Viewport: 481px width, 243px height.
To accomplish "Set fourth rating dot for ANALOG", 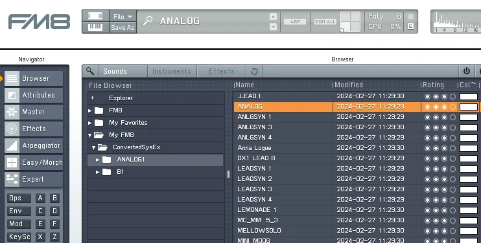I will coord(452,107).
